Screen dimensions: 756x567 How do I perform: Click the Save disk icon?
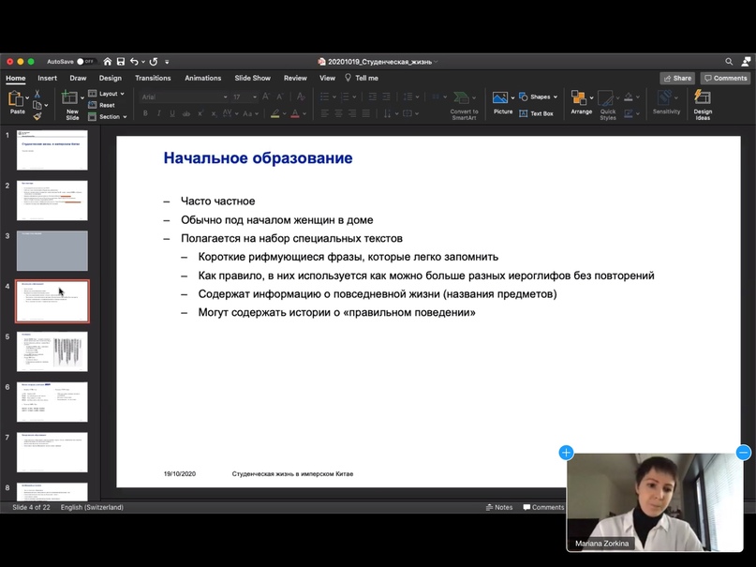pyautogui.click(x=120, y=62)
